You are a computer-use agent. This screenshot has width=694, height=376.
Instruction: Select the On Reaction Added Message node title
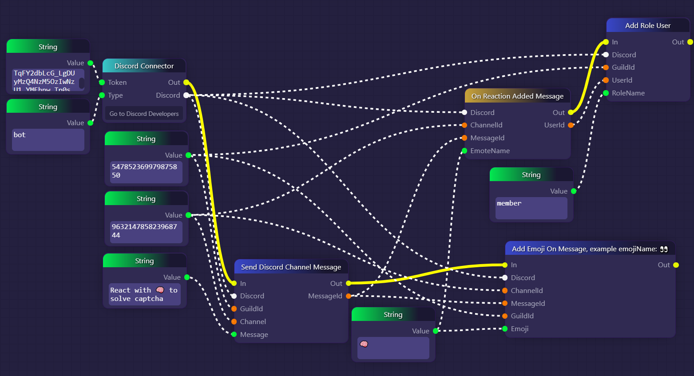517,96
